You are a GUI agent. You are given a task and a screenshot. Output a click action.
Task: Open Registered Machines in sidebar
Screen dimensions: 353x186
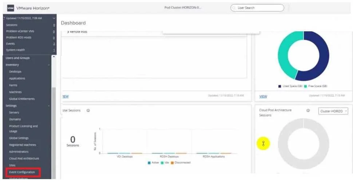(x=23, y=145)
